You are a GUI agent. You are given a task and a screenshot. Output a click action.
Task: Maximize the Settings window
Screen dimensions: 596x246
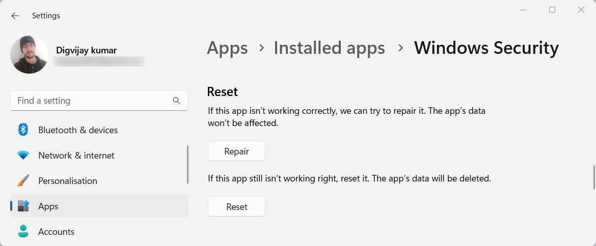[x=552, y=10]
